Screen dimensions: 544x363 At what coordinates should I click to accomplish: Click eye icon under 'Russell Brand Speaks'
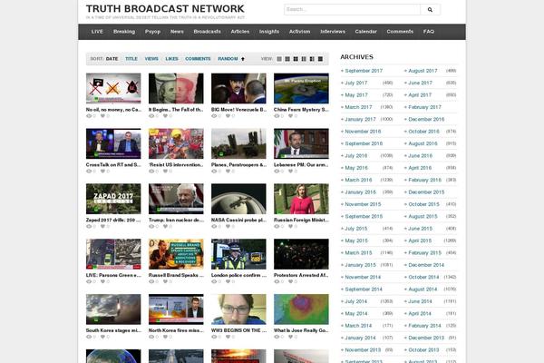(151, 281)
